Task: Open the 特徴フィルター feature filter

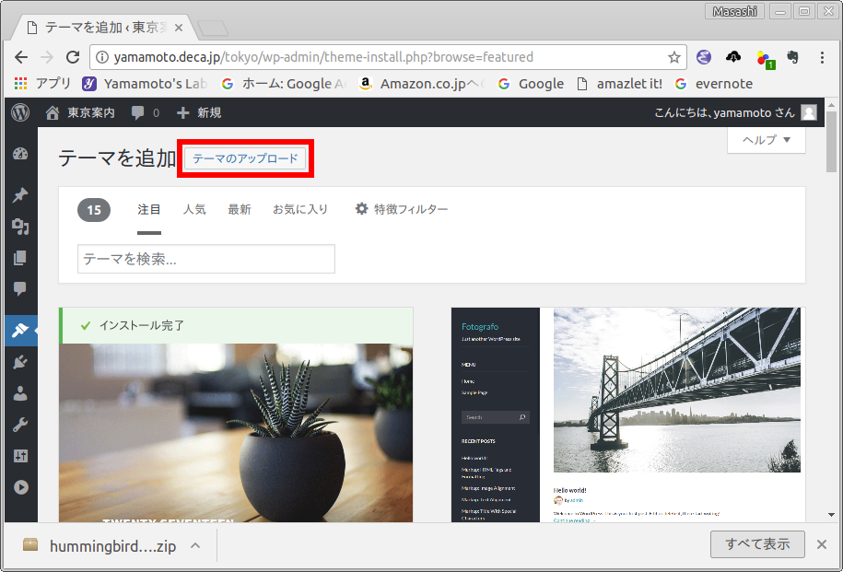Action: 402,209
